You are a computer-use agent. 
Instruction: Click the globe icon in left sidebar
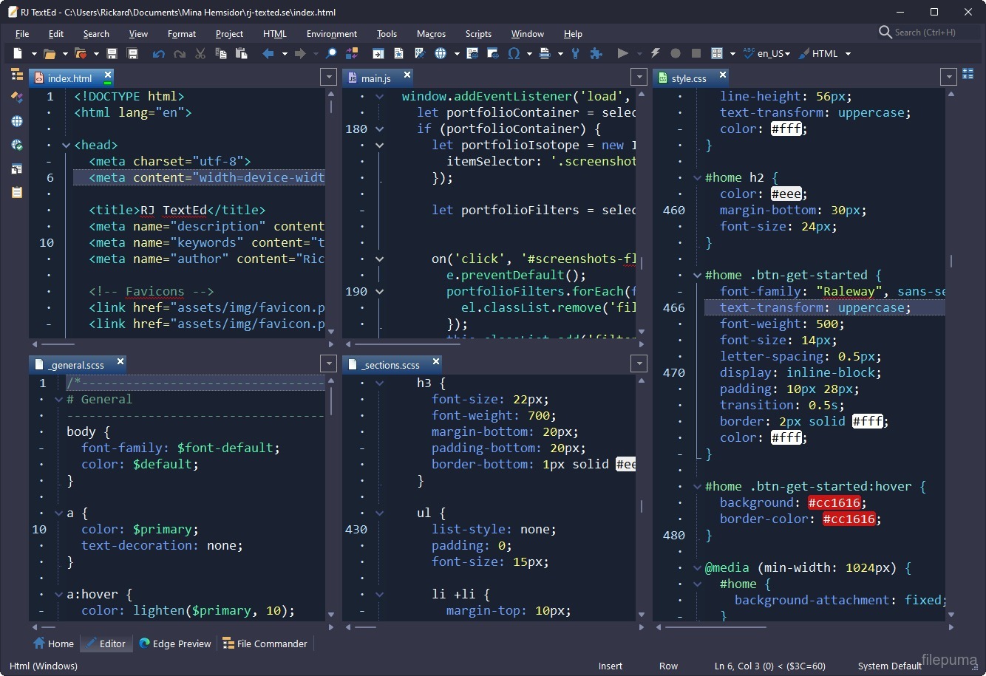17,121
